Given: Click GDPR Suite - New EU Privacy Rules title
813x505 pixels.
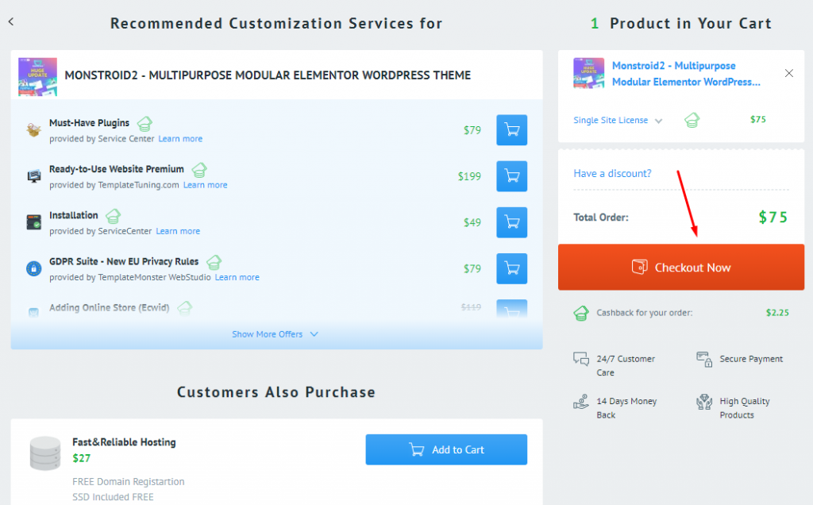Looking at the screenshot, I should (x=124, y=261).
